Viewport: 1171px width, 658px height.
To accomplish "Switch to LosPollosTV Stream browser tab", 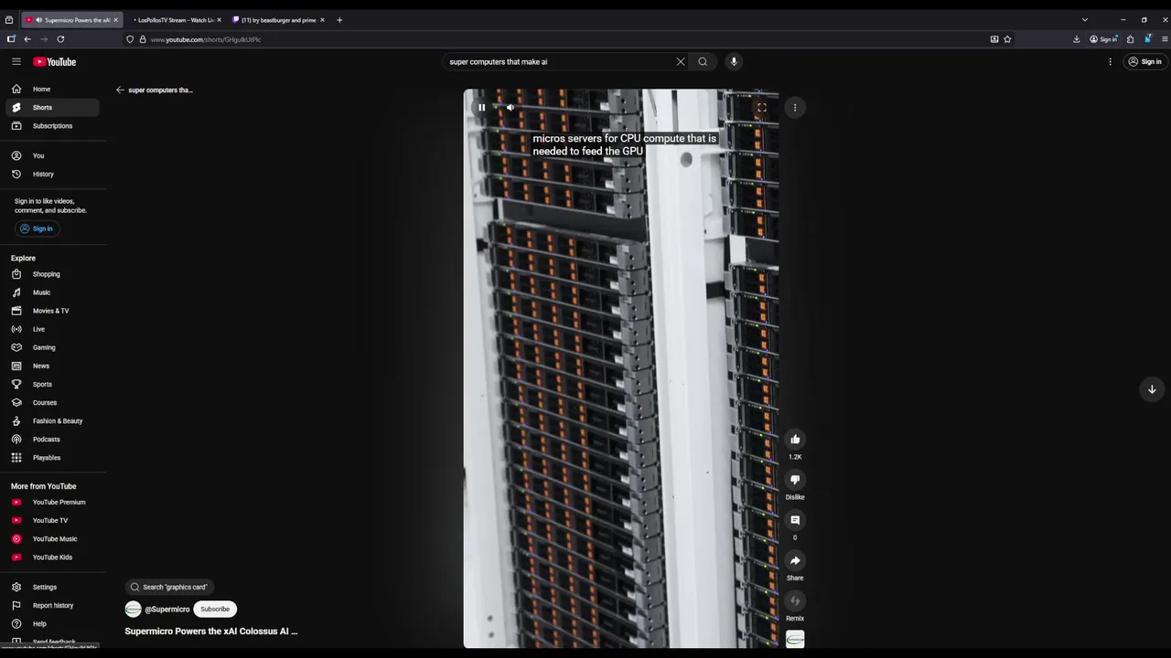I will click(174, 19).
